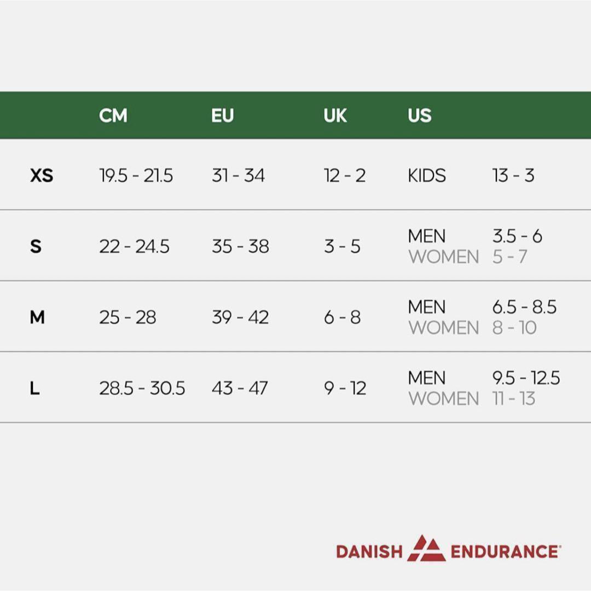The height and width of the screenshot is (591, 591).
Task: Click the UK 9 - 12 value
Action: coord(345,388)
